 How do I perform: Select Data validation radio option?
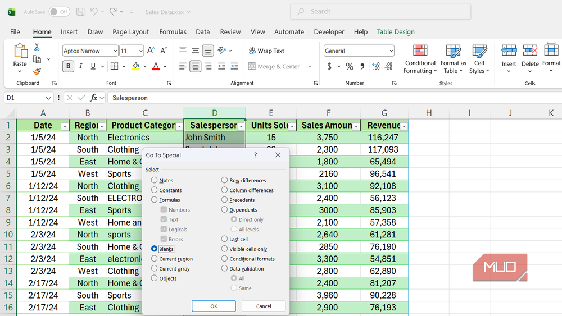pos(224,268)
